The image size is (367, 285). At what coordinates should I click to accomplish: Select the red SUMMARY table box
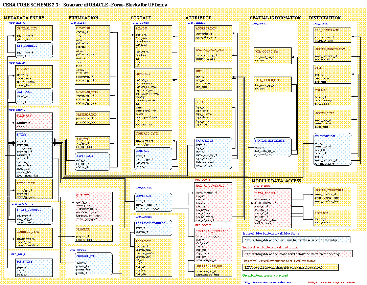click(x=34, y=121)
